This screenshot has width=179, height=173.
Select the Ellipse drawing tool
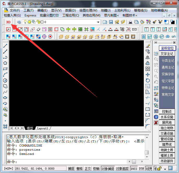pyautogui.click(x=5, y=98)
